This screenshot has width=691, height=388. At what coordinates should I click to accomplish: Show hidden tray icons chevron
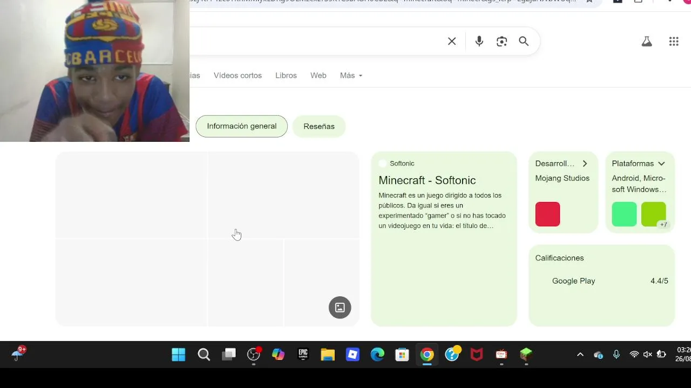[x=580, y=355]
